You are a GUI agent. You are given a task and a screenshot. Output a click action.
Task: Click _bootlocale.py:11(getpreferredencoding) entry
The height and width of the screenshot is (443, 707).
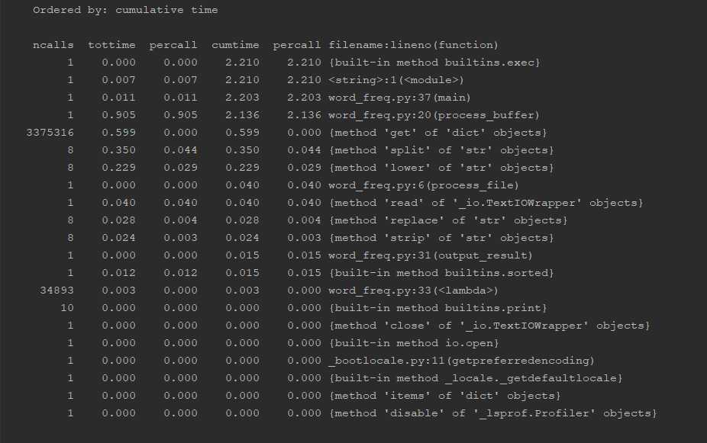pyautogui.click(x=461, y=361)
